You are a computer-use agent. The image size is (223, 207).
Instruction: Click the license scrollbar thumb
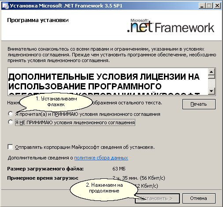212,77
